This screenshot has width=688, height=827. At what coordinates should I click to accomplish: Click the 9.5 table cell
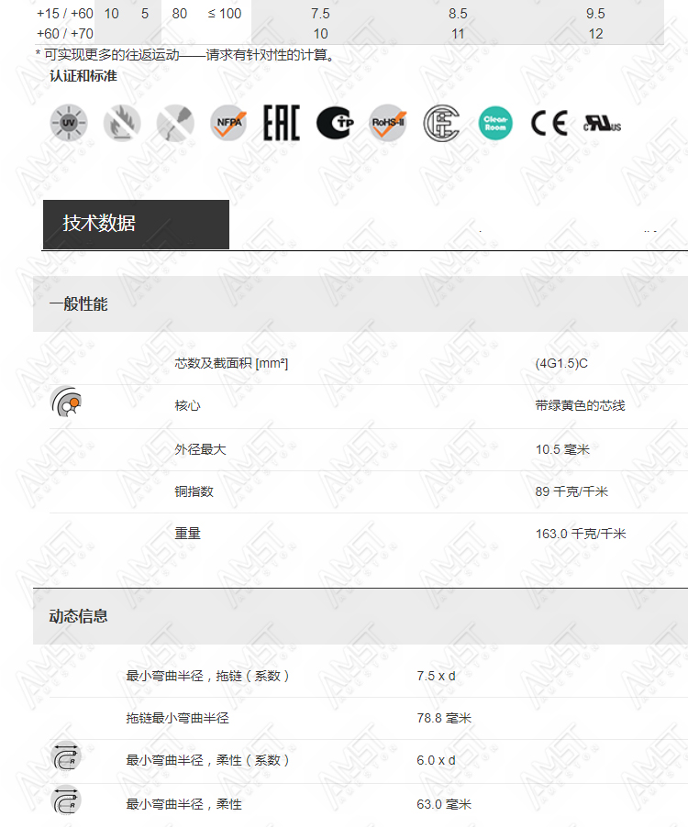595,14
